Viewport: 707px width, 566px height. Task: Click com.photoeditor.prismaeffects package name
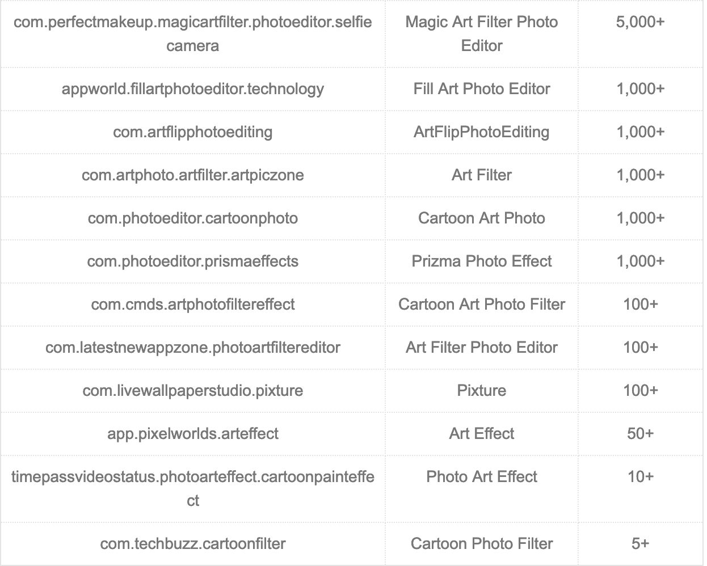click(192, 261)
